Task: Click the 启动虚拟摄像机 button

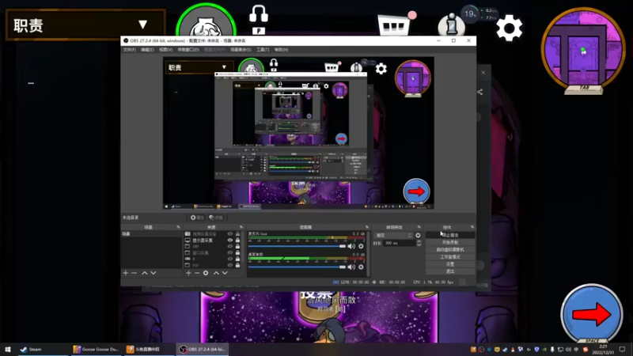Action: pyautogui.click(x=450, y=249)
